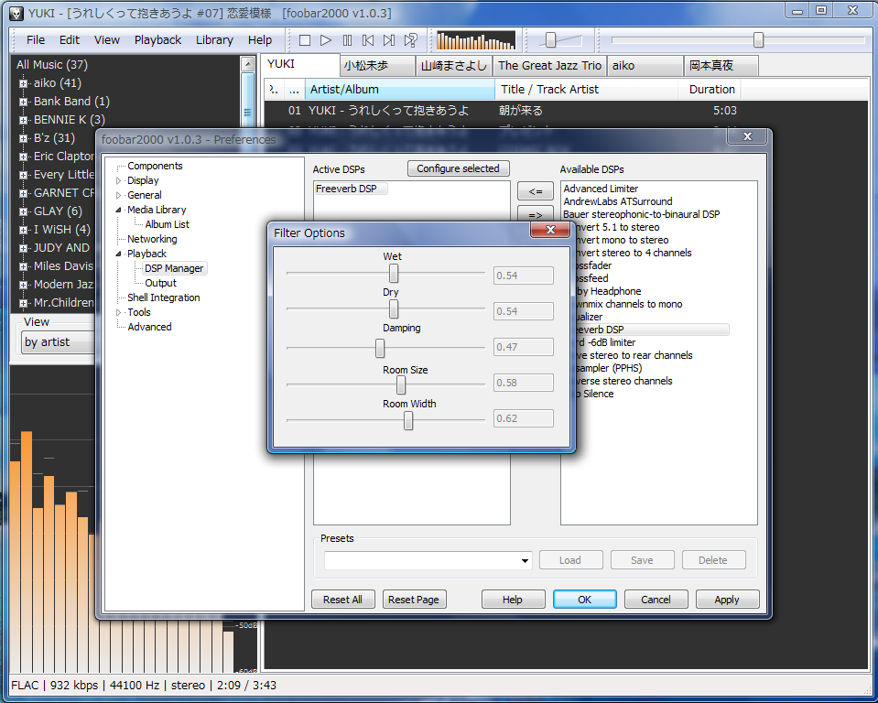878x703 pixels.
Task: Open the View menu
Action: (x=106, y=40)
